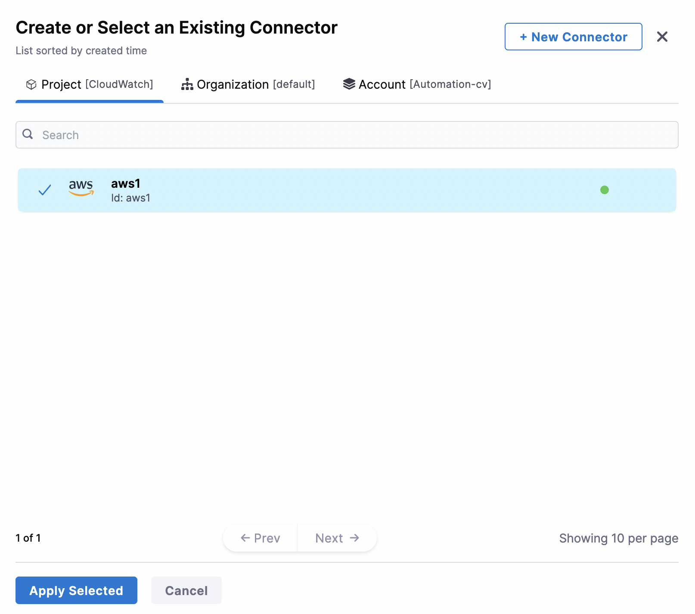Click the blue checkmark on aws1 row
Image resolution: width=695 pixels, height=614 pixels.
click(x=45, y=190)
